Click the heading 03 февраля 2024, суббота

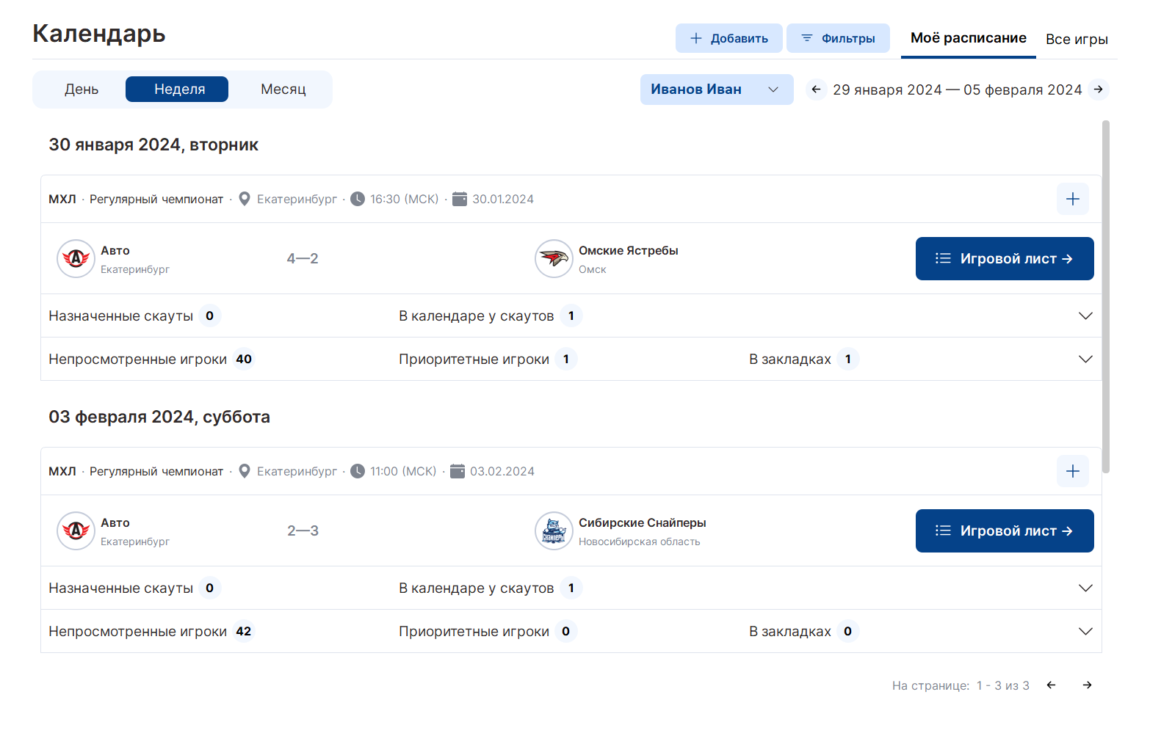tap(159, 417)
